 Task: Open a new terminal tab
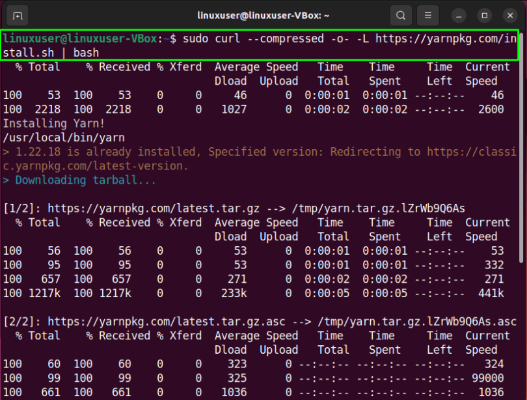click(x=18, y=15)
